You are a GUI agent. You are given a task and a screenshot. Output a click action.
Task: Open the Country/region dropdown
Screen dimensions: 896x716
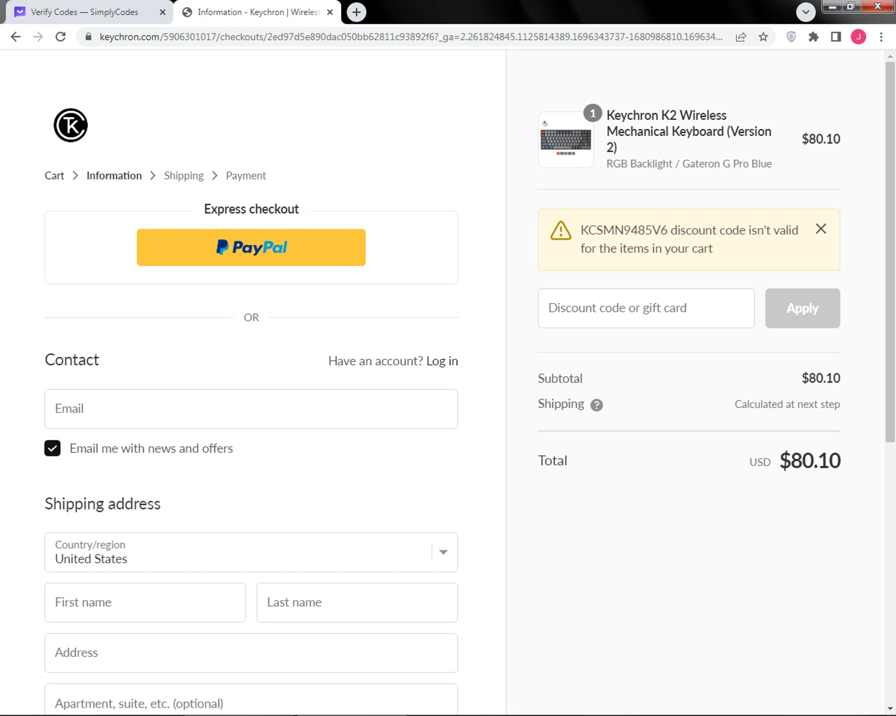click(x=251, y=553)
